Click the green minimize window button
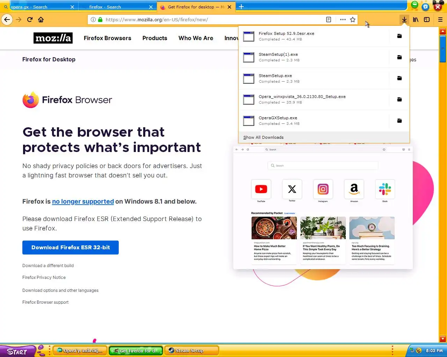The width and height of the screenshot is (447, 357). coord(415,5)
